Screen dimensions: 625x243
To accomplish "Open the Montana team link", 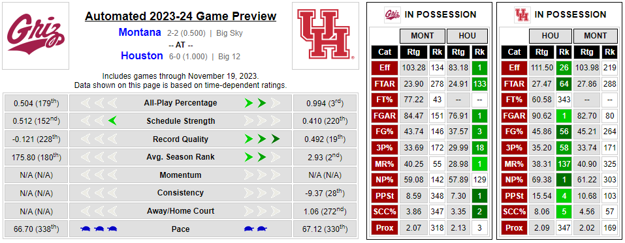I will tap(140, 33).
